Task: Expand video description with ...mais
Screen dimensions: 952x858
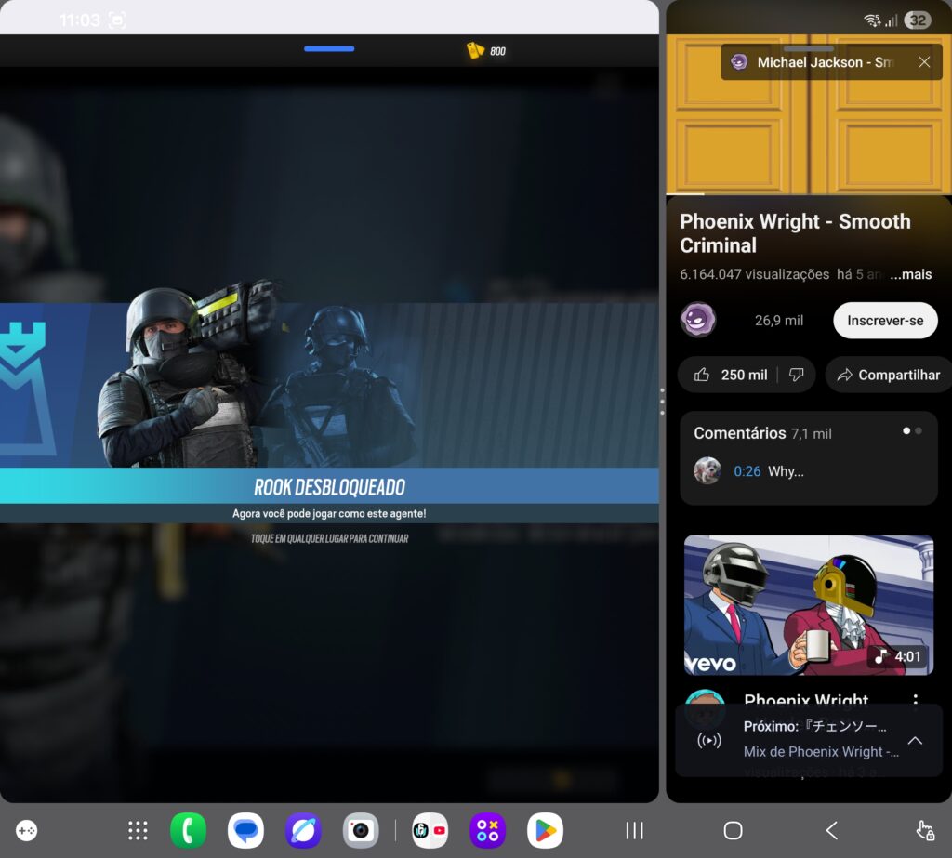Action: pyautogui.click(x=909, y=274)
